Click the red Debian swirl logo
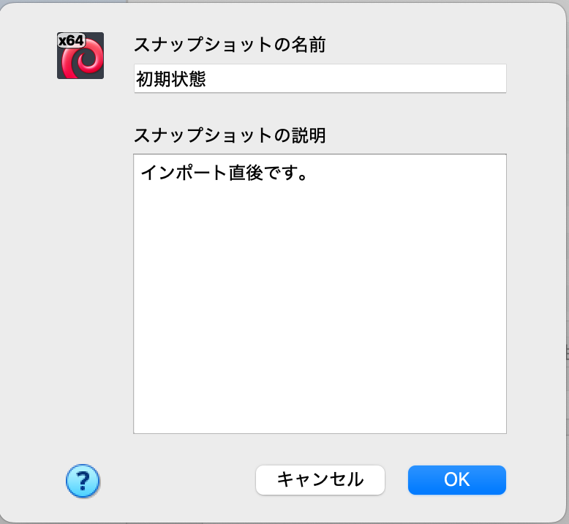Image resolution: width=569 pixels, height=524 pixels. coord(83,59)
